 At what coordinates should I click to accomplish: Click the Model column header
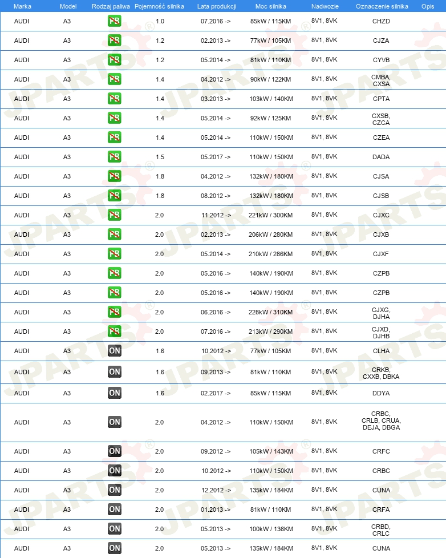pos(68,6)
